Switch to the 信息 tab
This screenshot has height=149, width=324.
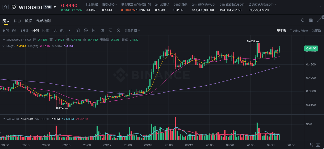click(17, 21)
